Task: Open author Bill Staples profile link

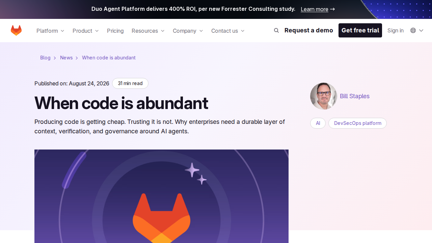Action: point(355,96)
